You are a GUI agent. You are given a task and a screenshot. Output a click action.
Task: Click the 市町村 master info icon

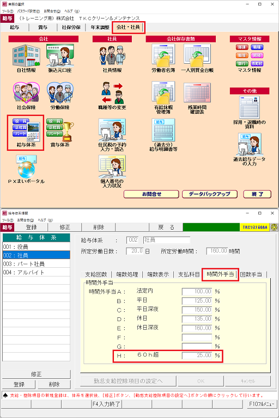257,64
